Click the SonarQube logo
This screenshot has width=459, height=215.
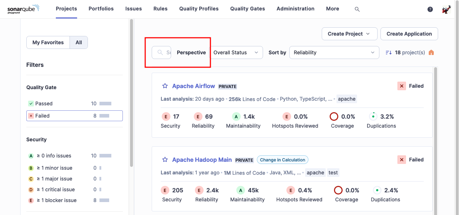pyautogui.click(x=23, y=9)
